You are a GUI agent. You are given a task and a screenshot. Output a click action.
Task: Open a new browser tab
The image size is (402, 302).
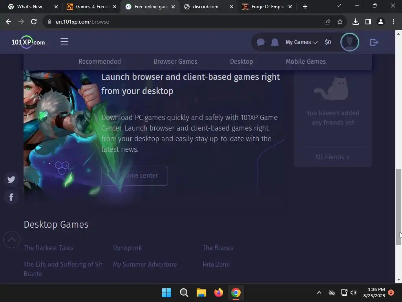click(x=305, y=7)
